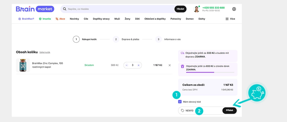Open Domov category
This screenshot has width=287, height=122.
point(190,19)
